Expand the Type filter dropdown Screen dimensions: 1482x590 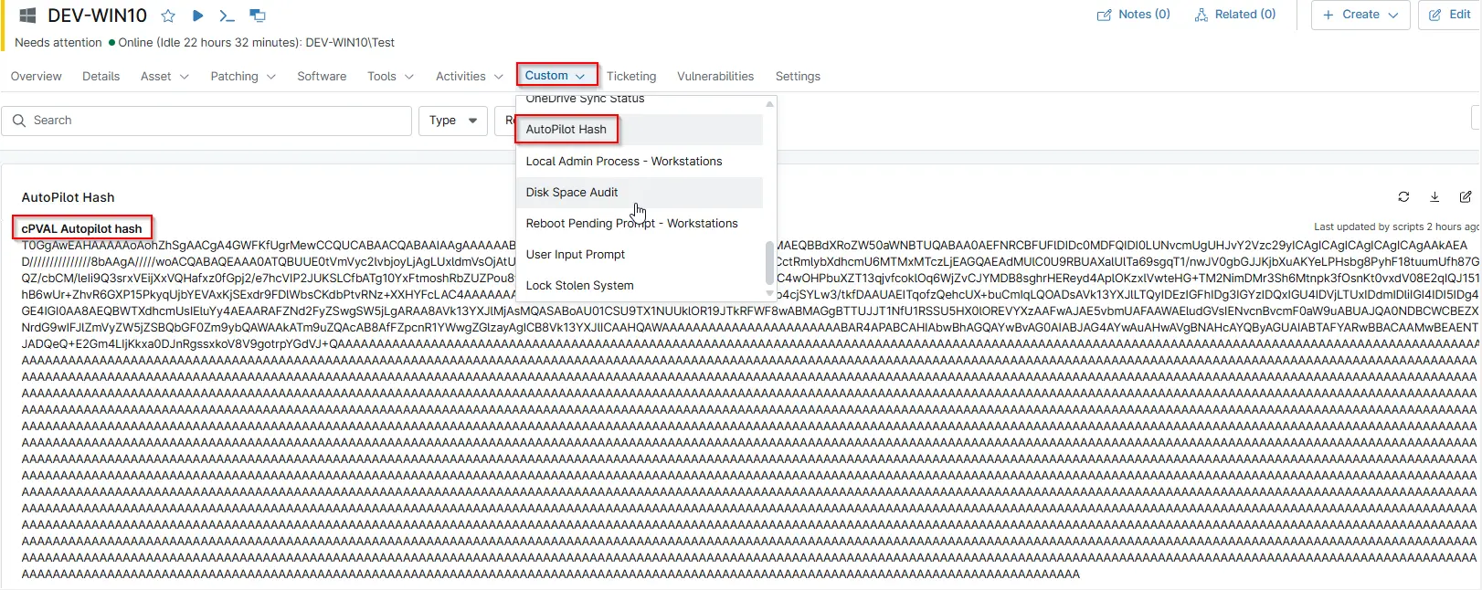pyautogui.click(x=453, y=121)
